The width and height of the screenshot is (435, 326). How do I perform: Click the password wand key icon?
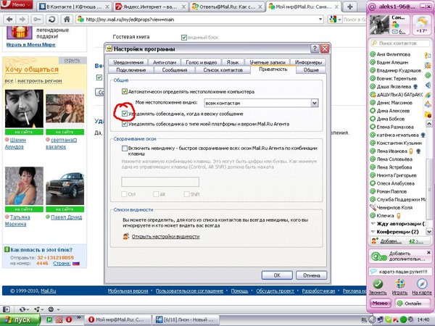pos(37,19)
